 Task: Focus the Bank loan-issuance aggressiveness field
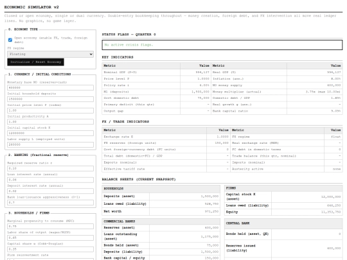click(51, 202)
